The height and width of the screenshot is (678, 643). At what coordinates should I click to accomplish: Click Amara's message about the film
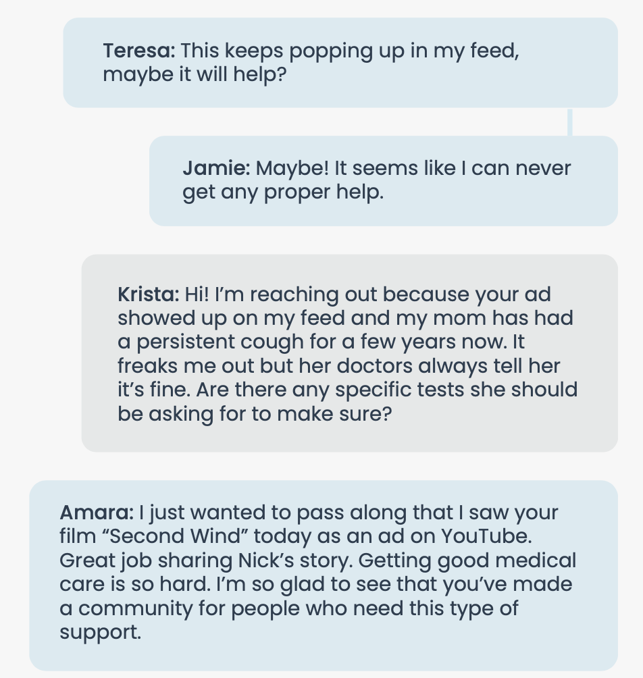pos(323,575)
